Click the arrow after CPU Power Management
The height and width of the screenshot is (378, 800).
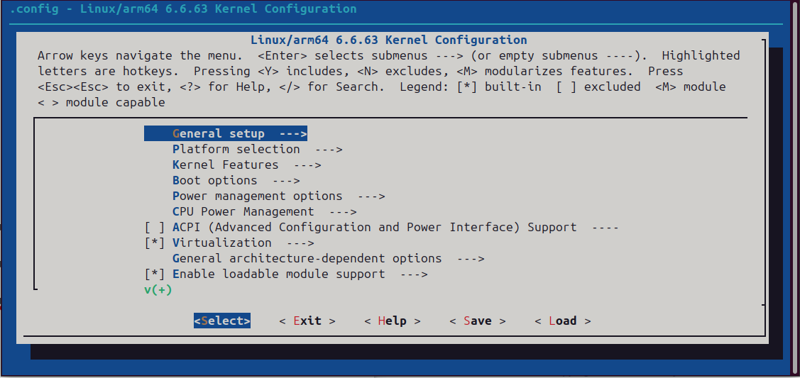click(x=343, y=211)
